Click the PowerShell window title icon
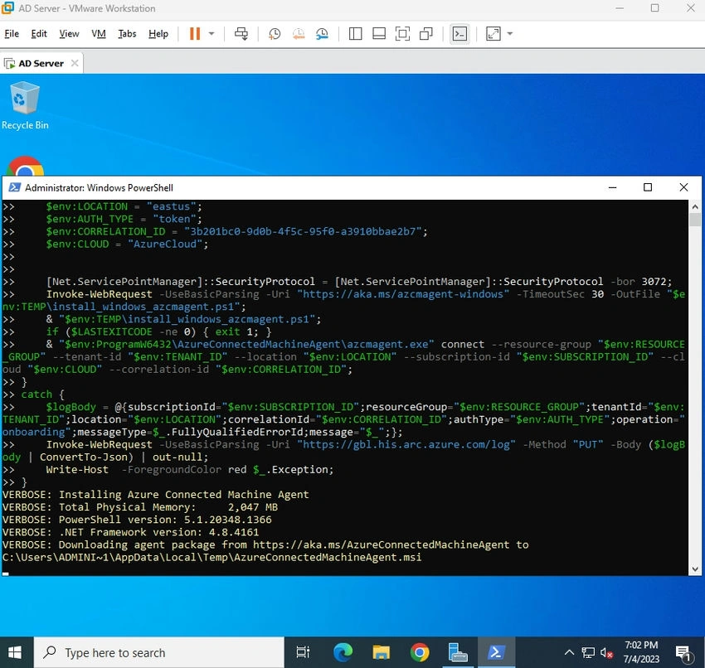705x668 pixels. click(x=14, y=187)
